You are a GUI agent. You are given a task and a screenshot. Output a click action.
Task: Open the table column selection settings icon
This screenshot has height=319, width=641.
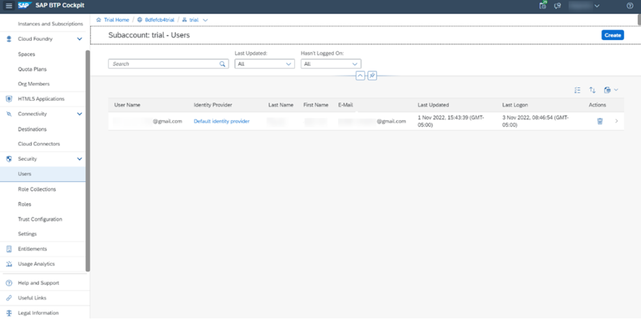pos(577,90)
